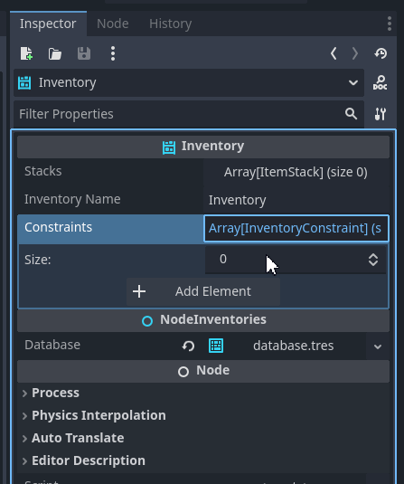
Task: Click the Inventory Name text field
Action: point(296,200)
